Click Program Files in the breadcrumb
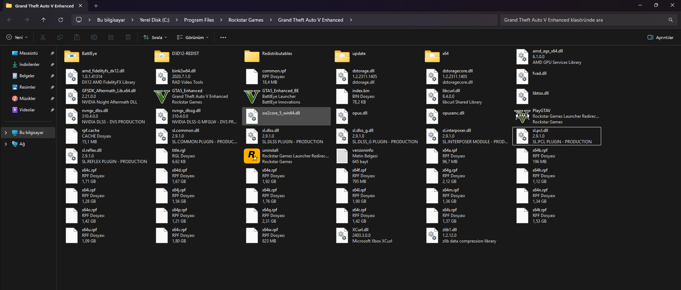Screen dimensions: 681x290 (199, 20)
